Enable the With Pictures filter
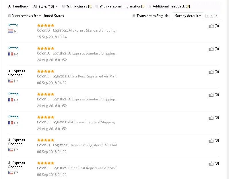229x179 pixels. (x=64, y=6)
